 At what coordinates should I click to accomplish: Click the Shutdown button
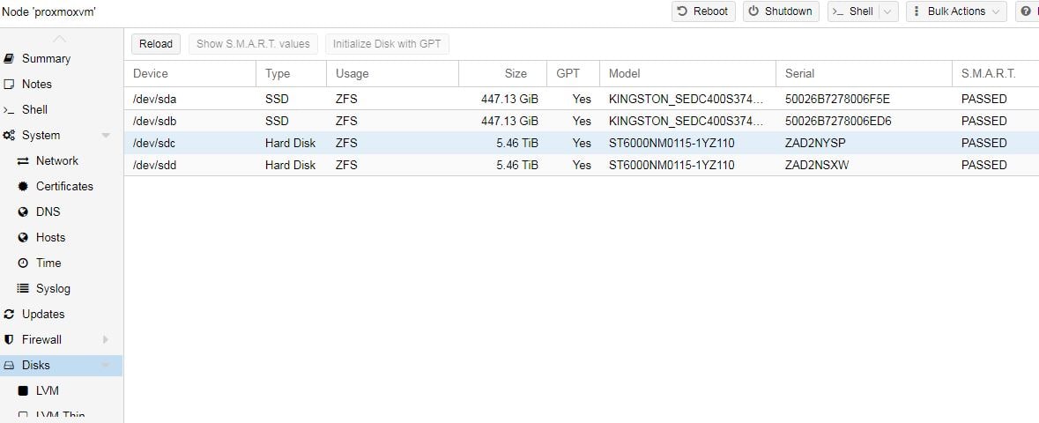point(781,11)
